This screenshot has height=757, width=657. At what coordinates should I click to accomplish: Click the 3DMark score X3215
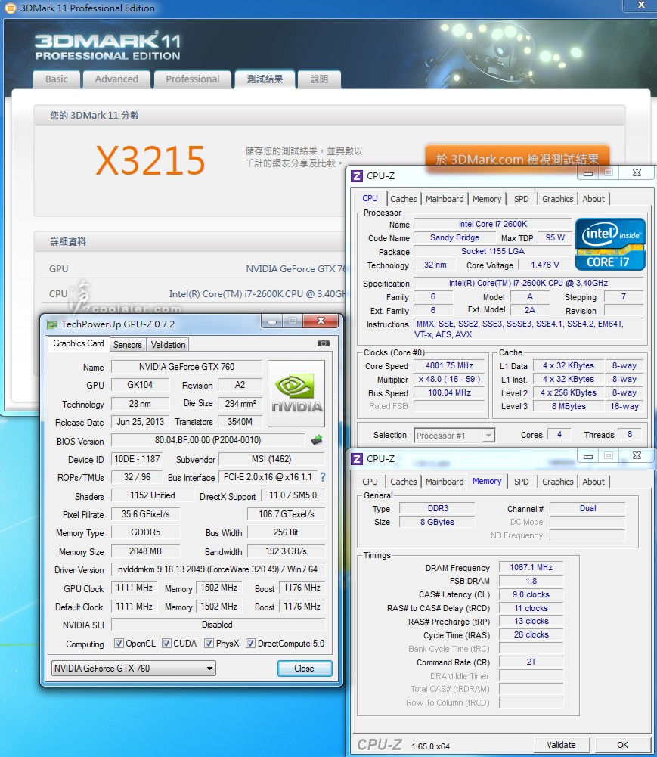point(150,160)
